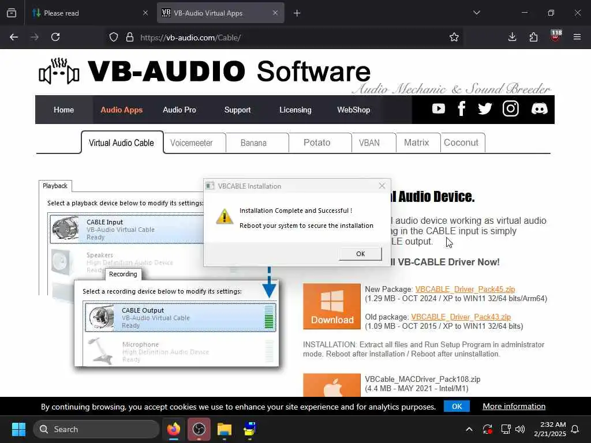Open Firefox downloads panel
591x443 pixels.
[x=512, y=37]
